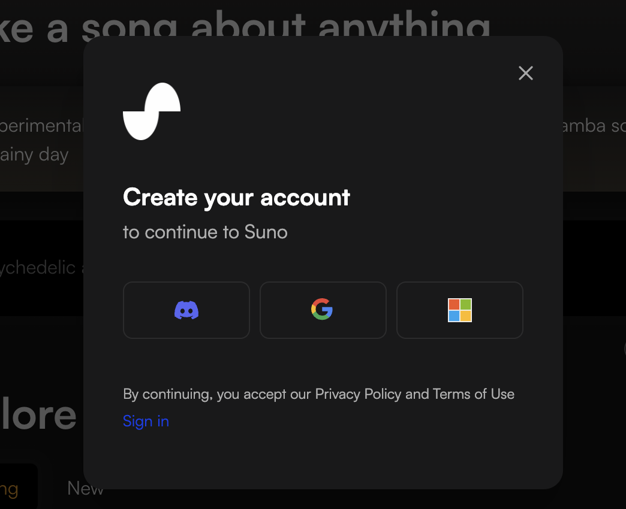Click the 'to continue to Suno' subtitle
Image resolution: width=626 pixels, height=509 pixels.
205,232
